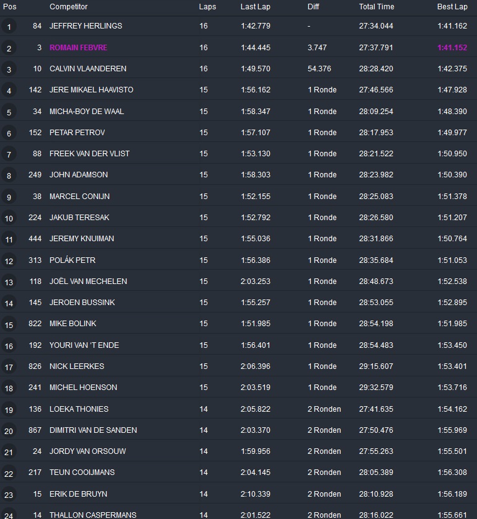Select the position 10 circle badge
This screenshot has width=477, height=519.
(9, 218)
